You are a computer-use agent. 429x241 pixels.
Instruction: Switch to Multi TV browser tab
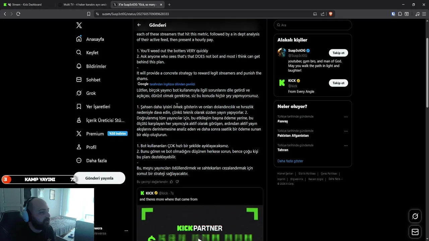[x=82, y=5]
